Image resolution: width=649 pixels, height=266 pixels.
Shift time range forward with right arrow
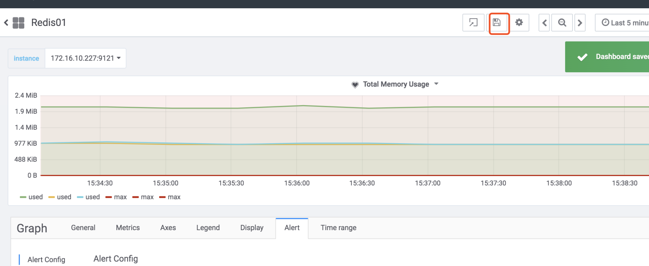pyautogui.click(x=580, y=23)
